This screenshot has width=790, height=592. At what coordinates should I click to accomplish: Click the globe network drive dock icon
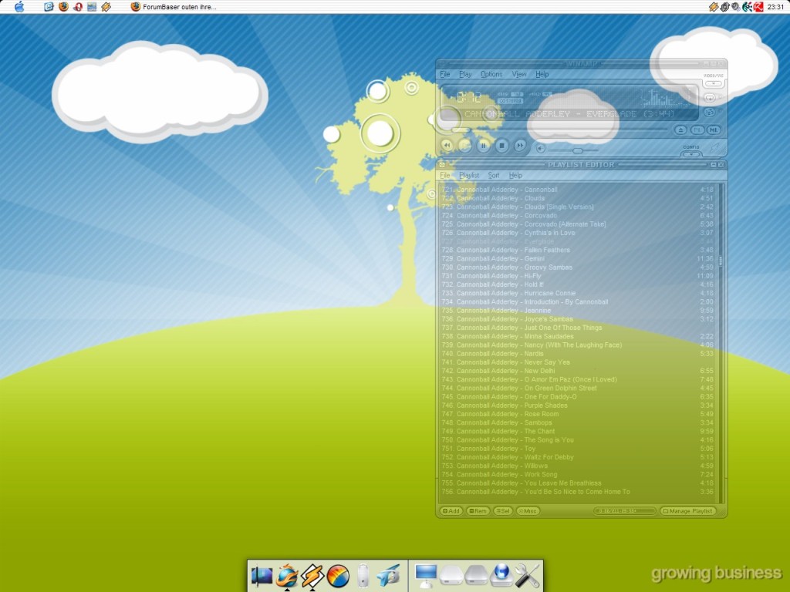click(x=501, y=575)
